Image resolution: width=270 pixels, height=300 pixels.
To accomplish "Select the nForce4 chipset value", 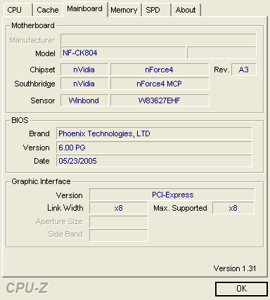I will 160,70.
